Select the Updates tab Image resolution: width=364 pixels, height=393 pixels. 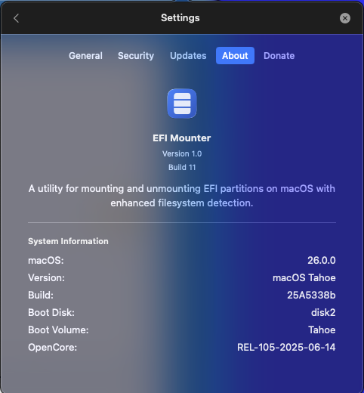(x=188, y=56)
